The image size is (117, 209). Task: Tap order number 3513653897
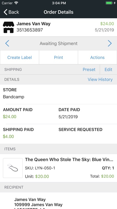click(x=30, y=30)
